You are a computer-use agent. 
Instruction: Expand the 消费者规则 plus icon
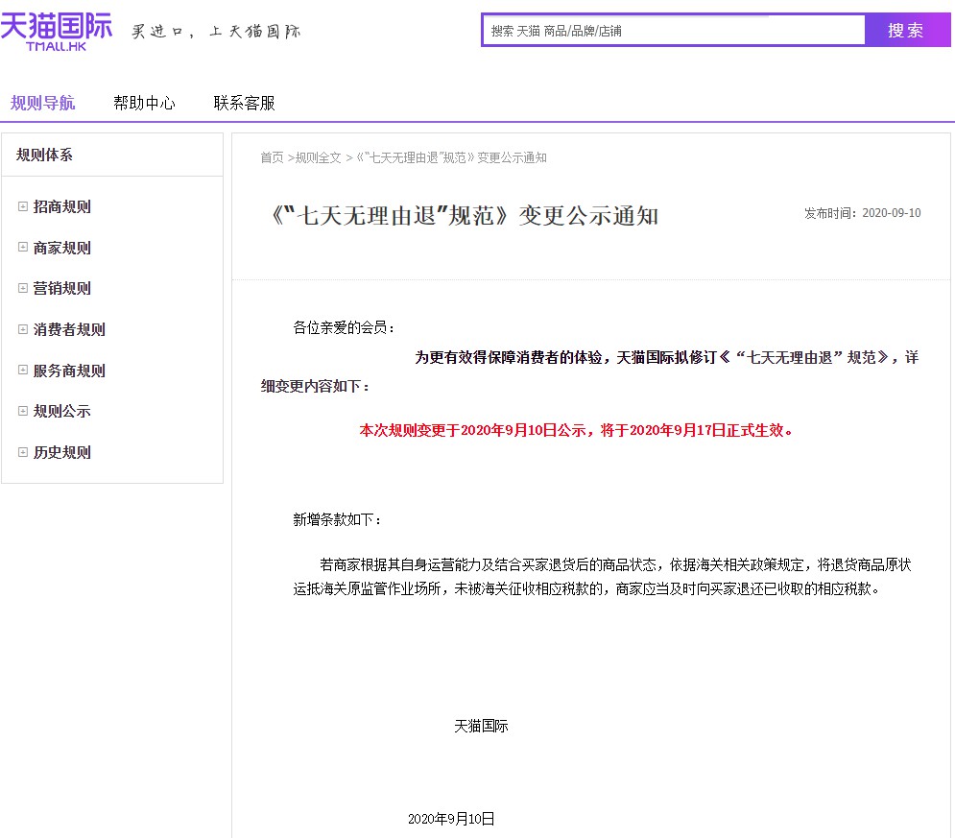coord(22,329)
